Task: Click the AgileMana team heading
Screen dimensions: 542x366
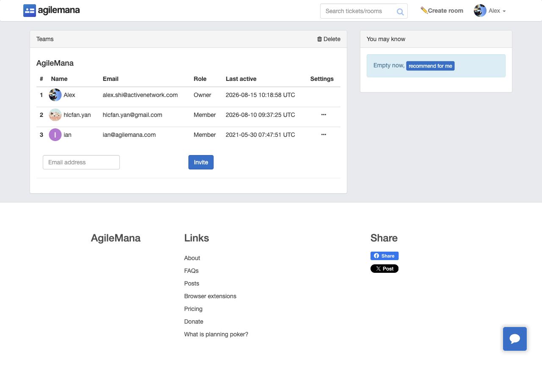Action: tap(55, 63)
